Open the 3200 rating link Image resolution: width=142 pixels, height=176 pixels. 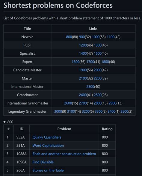tap(86, 111)
